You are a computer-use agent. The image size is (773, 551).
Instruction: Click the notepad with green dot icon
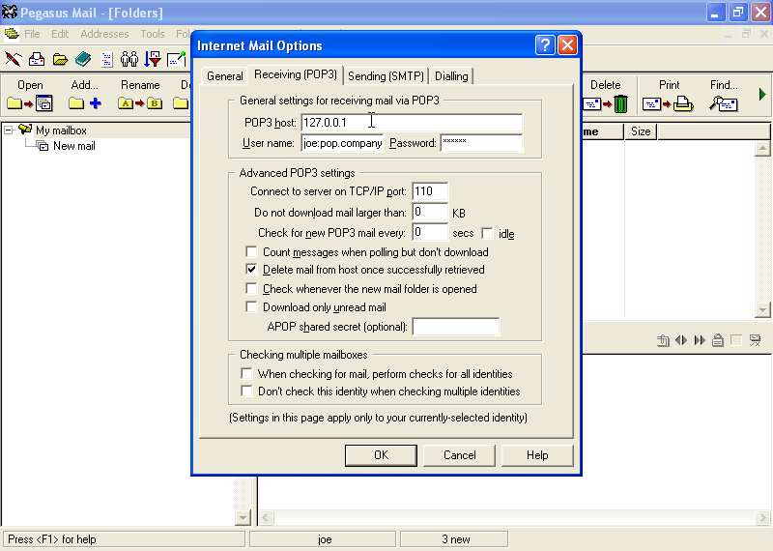tap(177, 59)
